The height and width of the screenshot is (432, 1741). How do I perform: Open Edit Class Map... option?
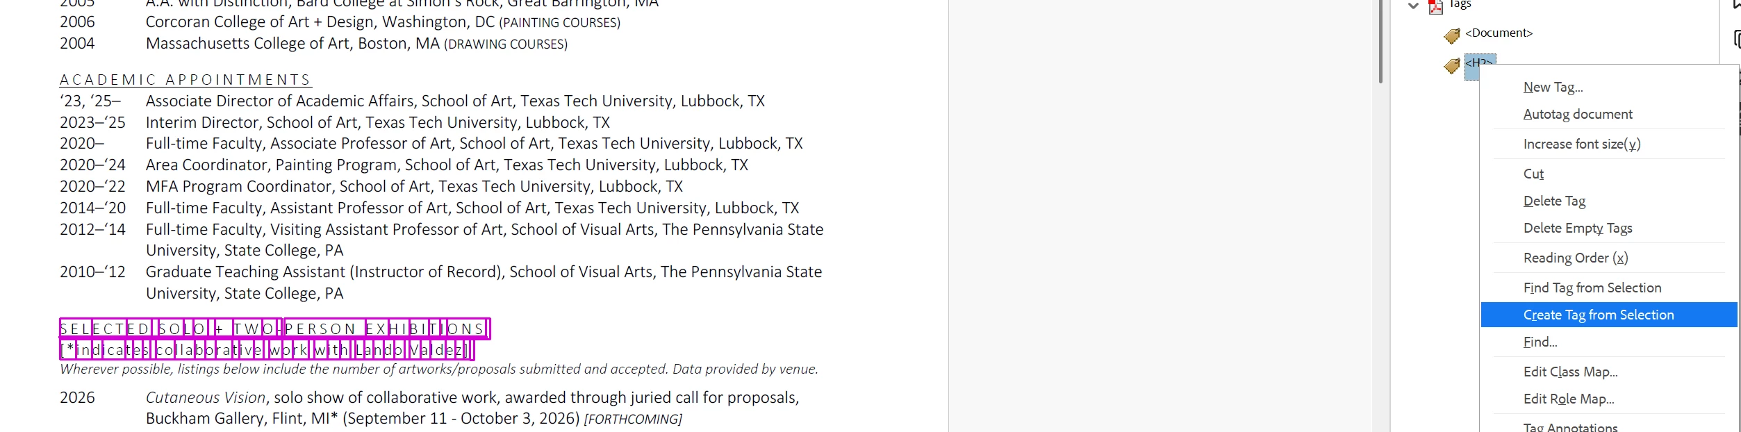click(x=1570, y=372)
